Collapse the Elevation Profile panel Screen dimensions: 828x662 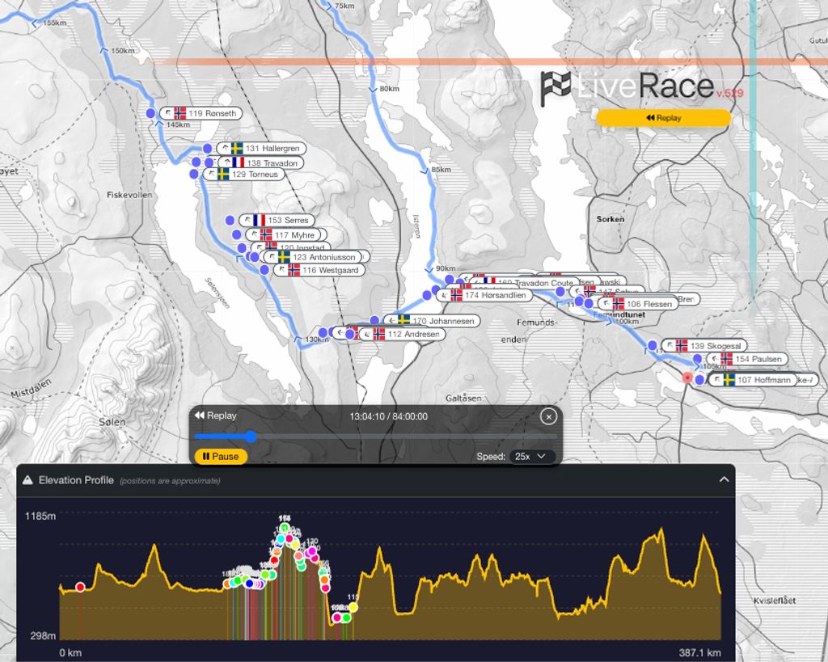coord(724,479)
